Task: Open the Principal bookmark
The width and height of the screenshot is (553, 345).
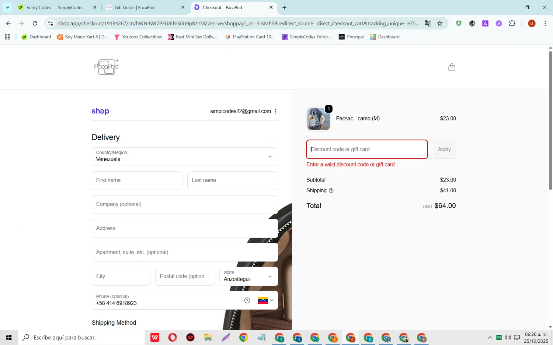Action: click(x=351, y=37)
